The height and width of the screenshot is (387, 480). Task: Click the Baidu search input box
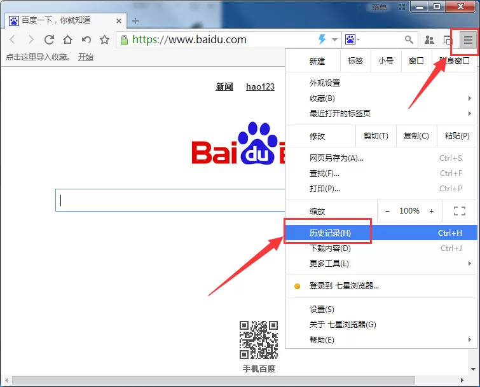(170, 200)
